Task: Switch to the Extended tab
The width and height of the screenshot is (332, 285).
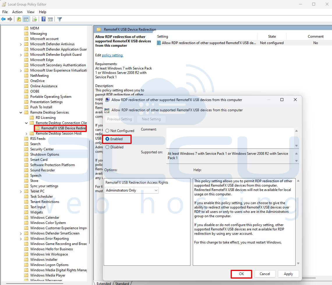Action: 104,283
